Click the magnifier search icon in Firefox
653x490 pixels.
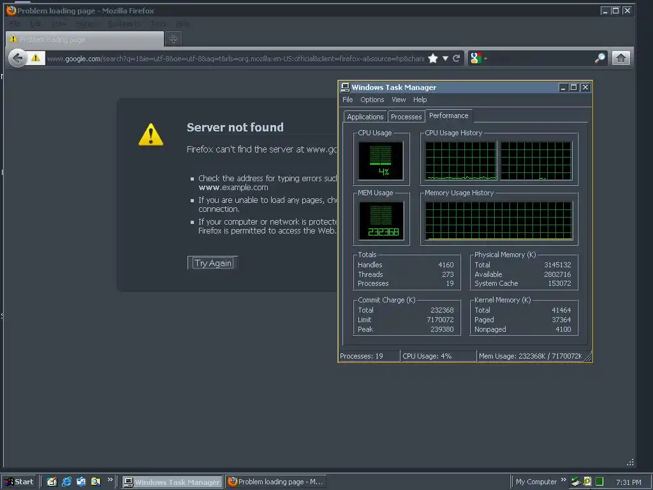(599, 58)
